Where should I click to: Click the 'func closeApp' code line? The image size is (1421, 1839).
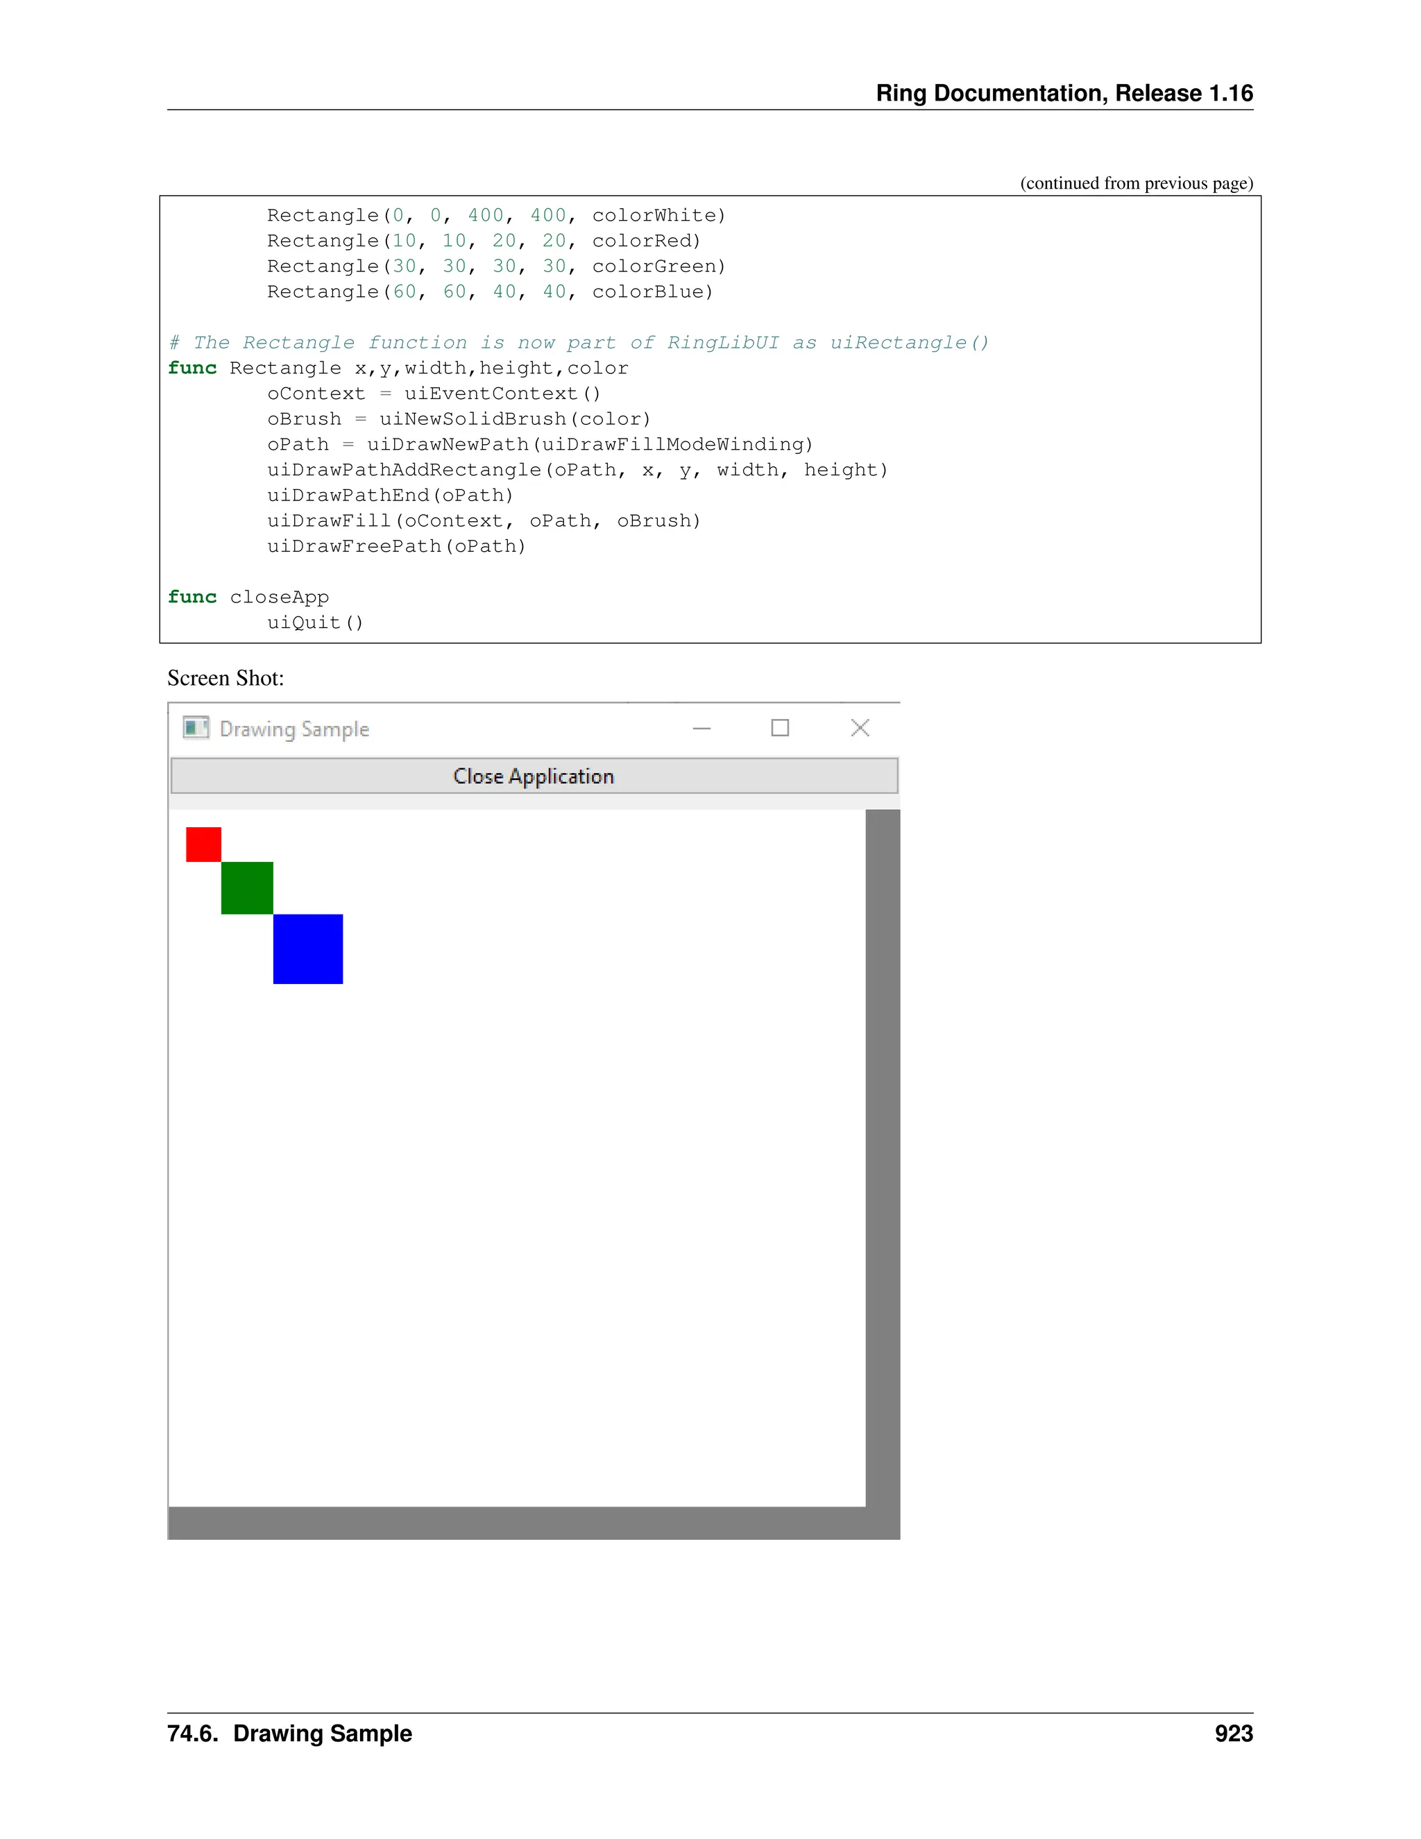248,597
